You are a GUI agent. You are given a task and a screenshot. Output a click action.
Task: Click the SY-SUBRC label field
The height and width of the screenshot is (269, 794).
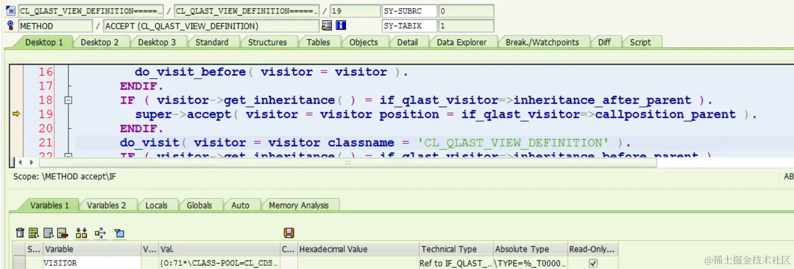pos(409,11)
